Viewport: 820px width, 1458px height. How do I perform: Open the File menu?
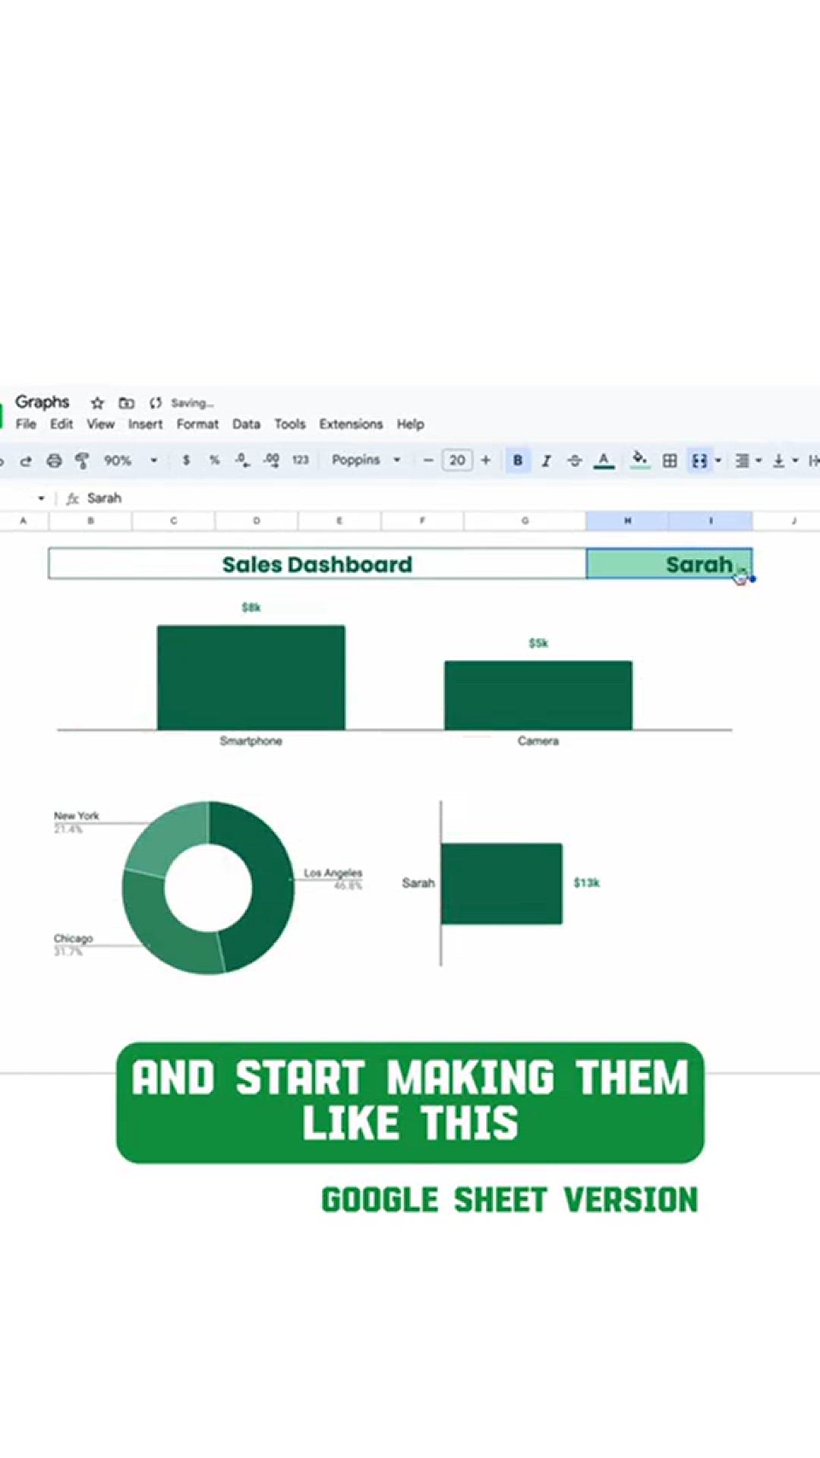click(26, 424)
